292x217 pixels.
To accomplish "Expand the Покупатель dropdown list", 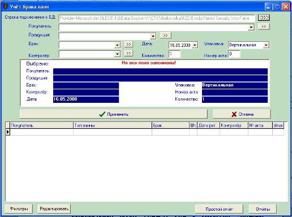I will pyautogui.click(x=251, y=27).
